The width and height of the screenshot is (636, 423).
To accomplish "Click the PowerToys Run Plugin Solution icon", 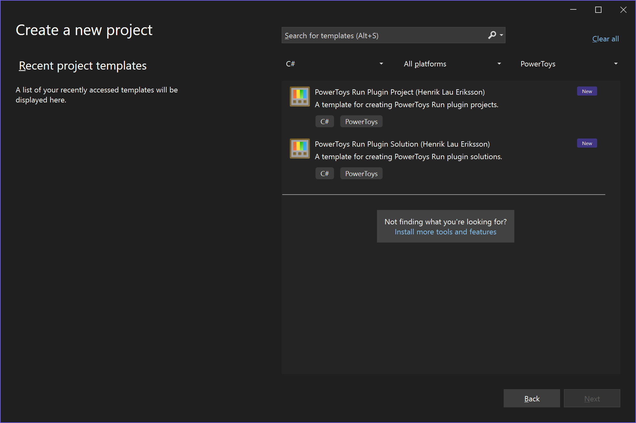I will [x=299, y=149].
